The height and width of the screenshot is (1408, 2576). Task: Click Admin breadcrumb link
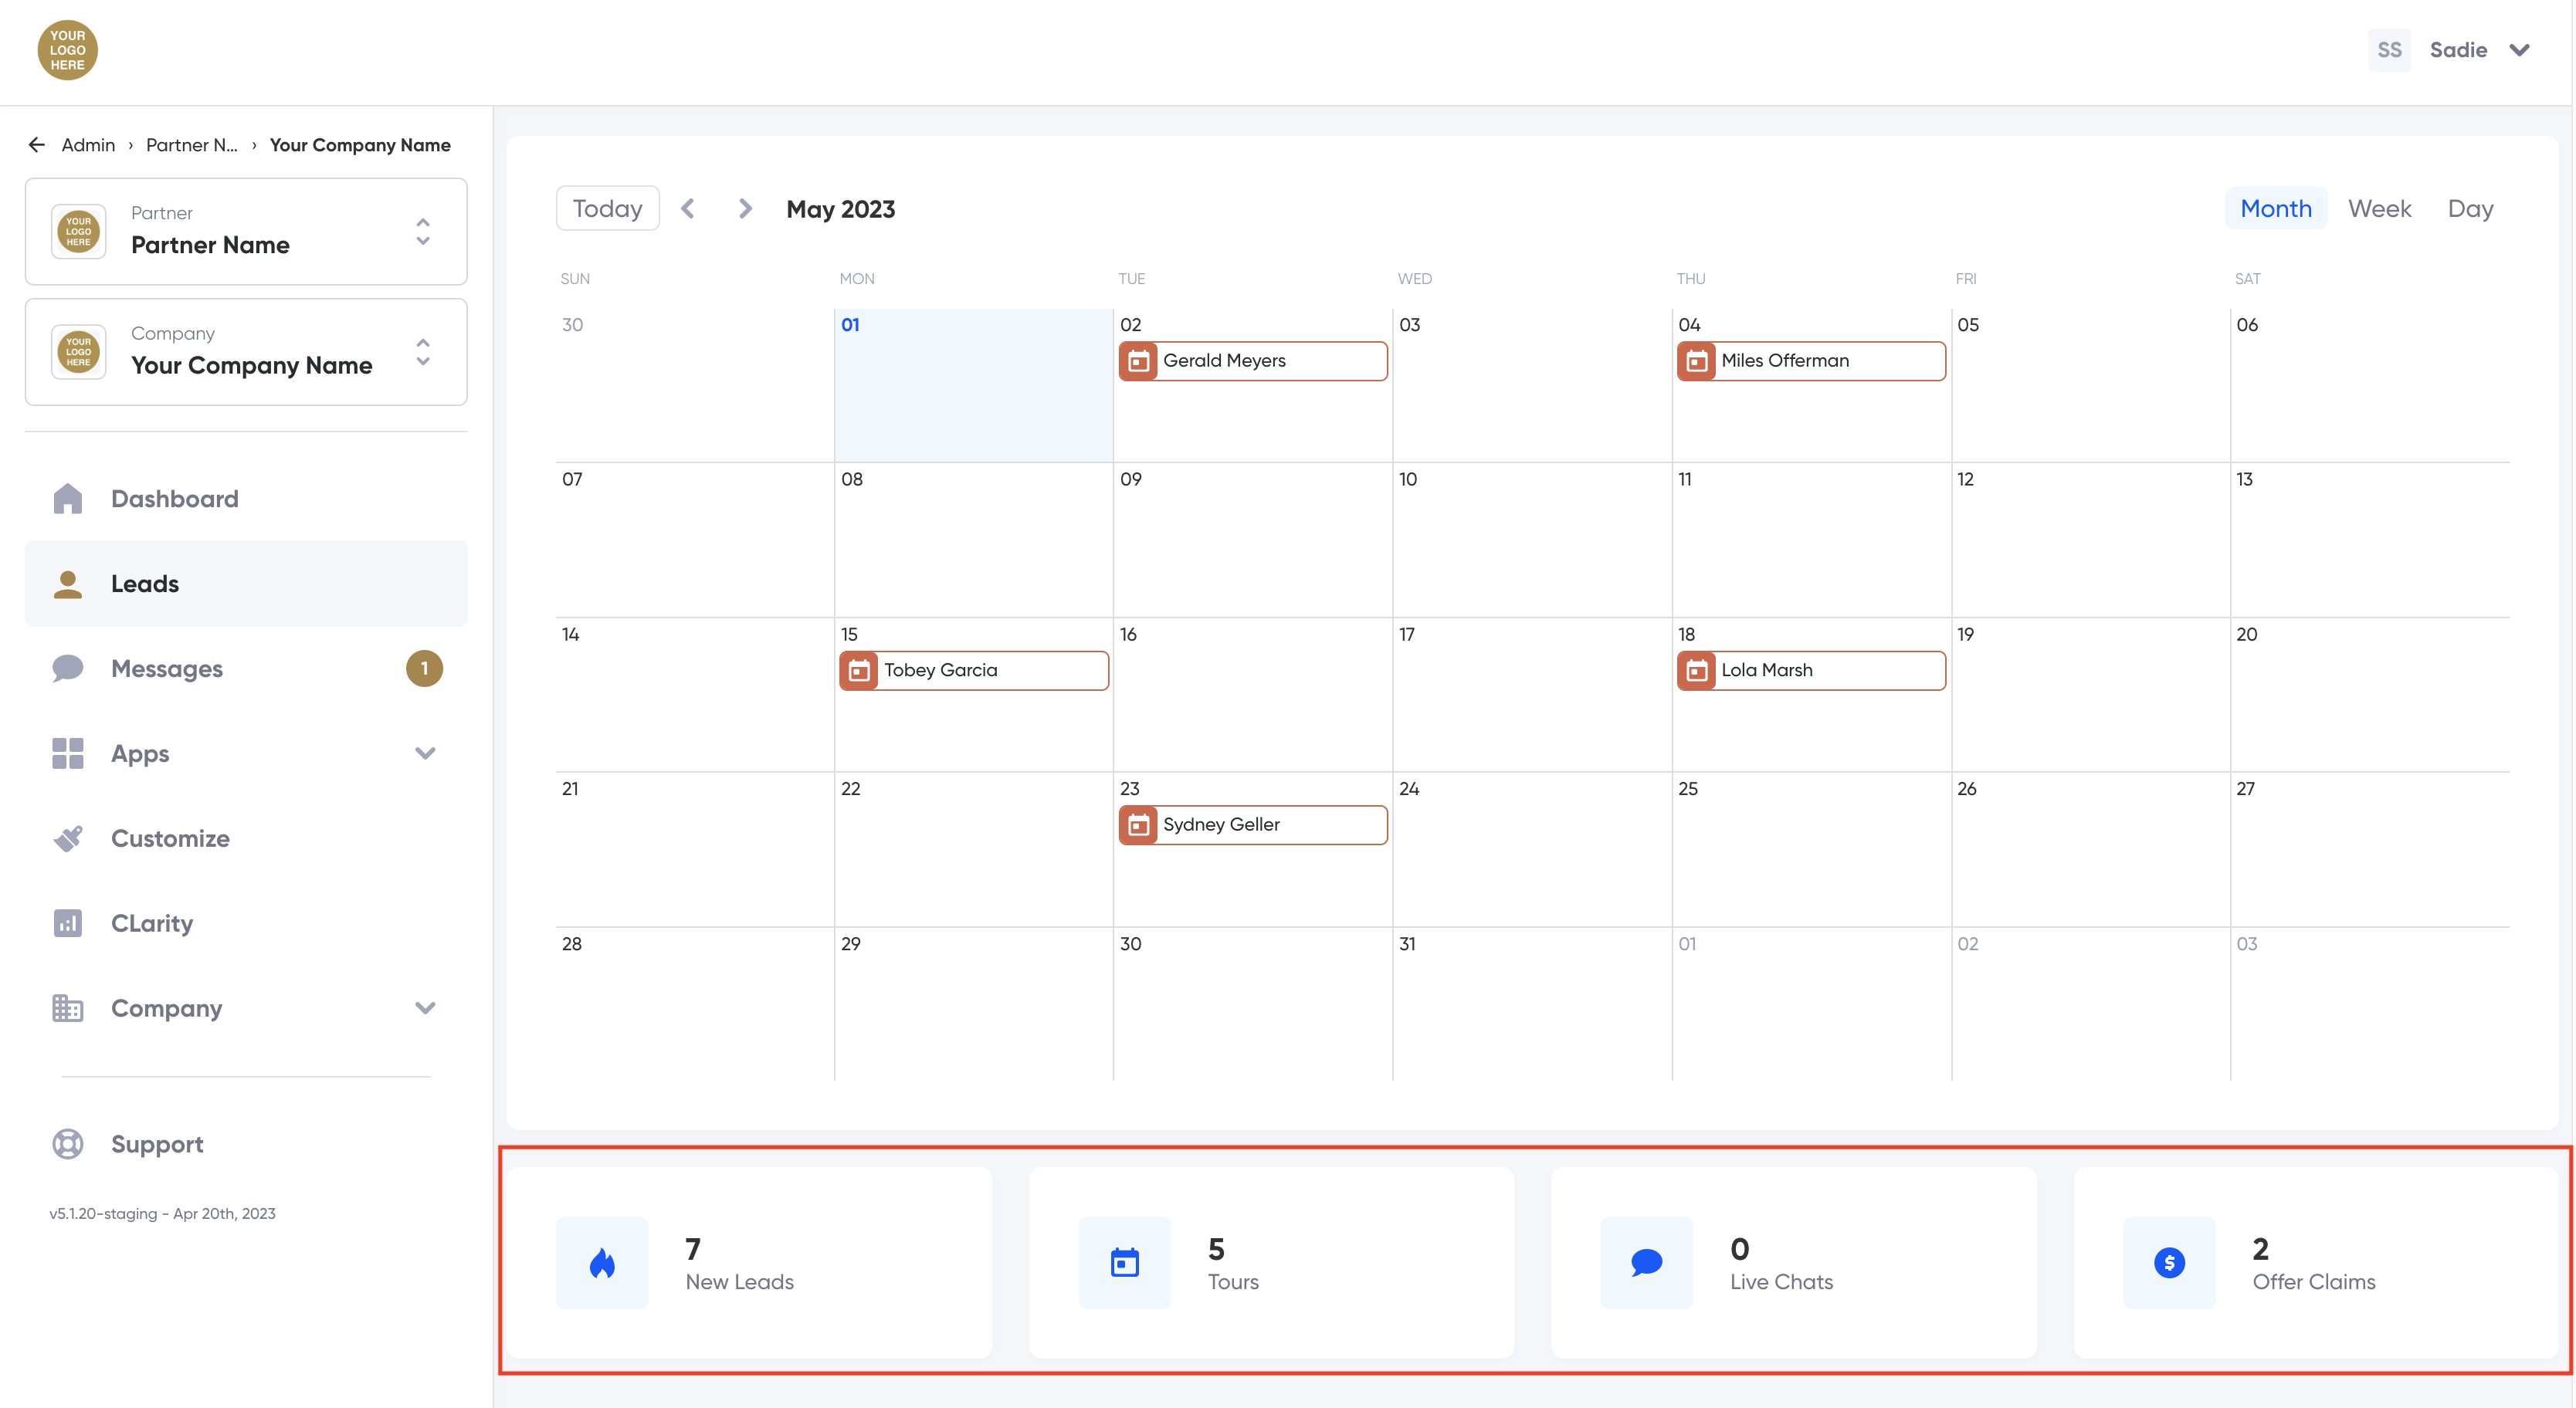point(88,145)
